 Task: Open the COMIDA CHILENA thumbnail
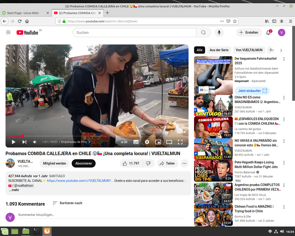coord(213,127)
